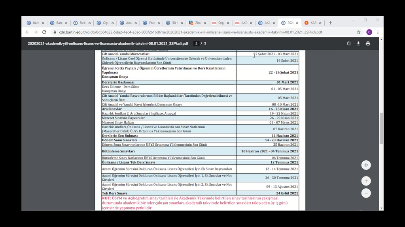Click '26 - 29 Nisan 2021' date

click(x=284, y=118)
